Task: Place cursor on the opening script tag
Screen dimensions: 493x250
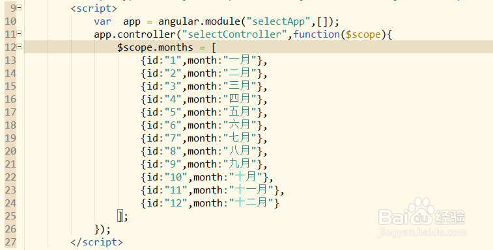Action: (x=94, y=8)
